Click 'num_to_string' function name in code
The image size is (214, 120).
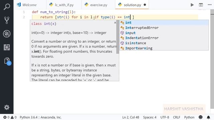54,12
